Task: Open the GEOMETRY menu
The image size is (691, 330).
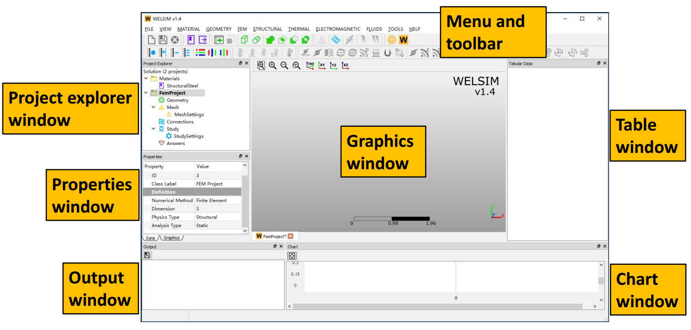Action: coord(219,29)
